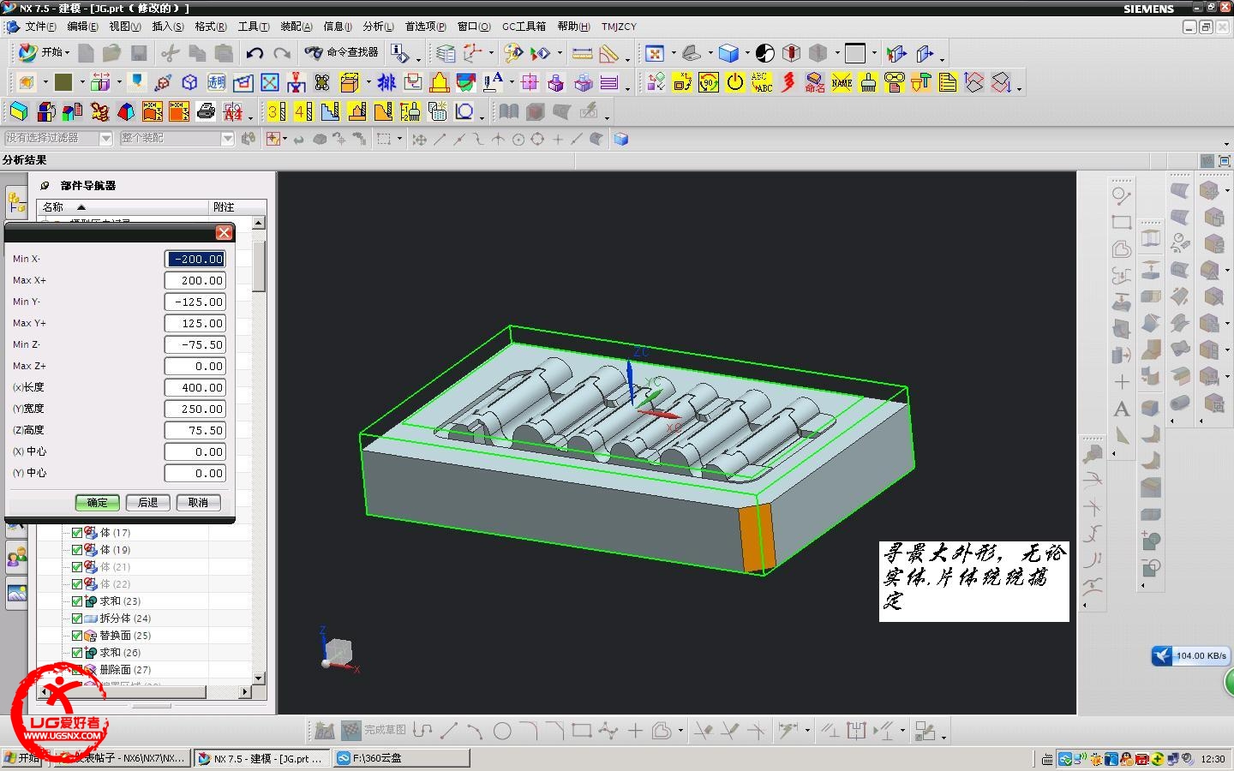Open the dropdown arrow beside shaded cube icon
This screenshot has width=1234, height=771.
(x=746, y=53)
